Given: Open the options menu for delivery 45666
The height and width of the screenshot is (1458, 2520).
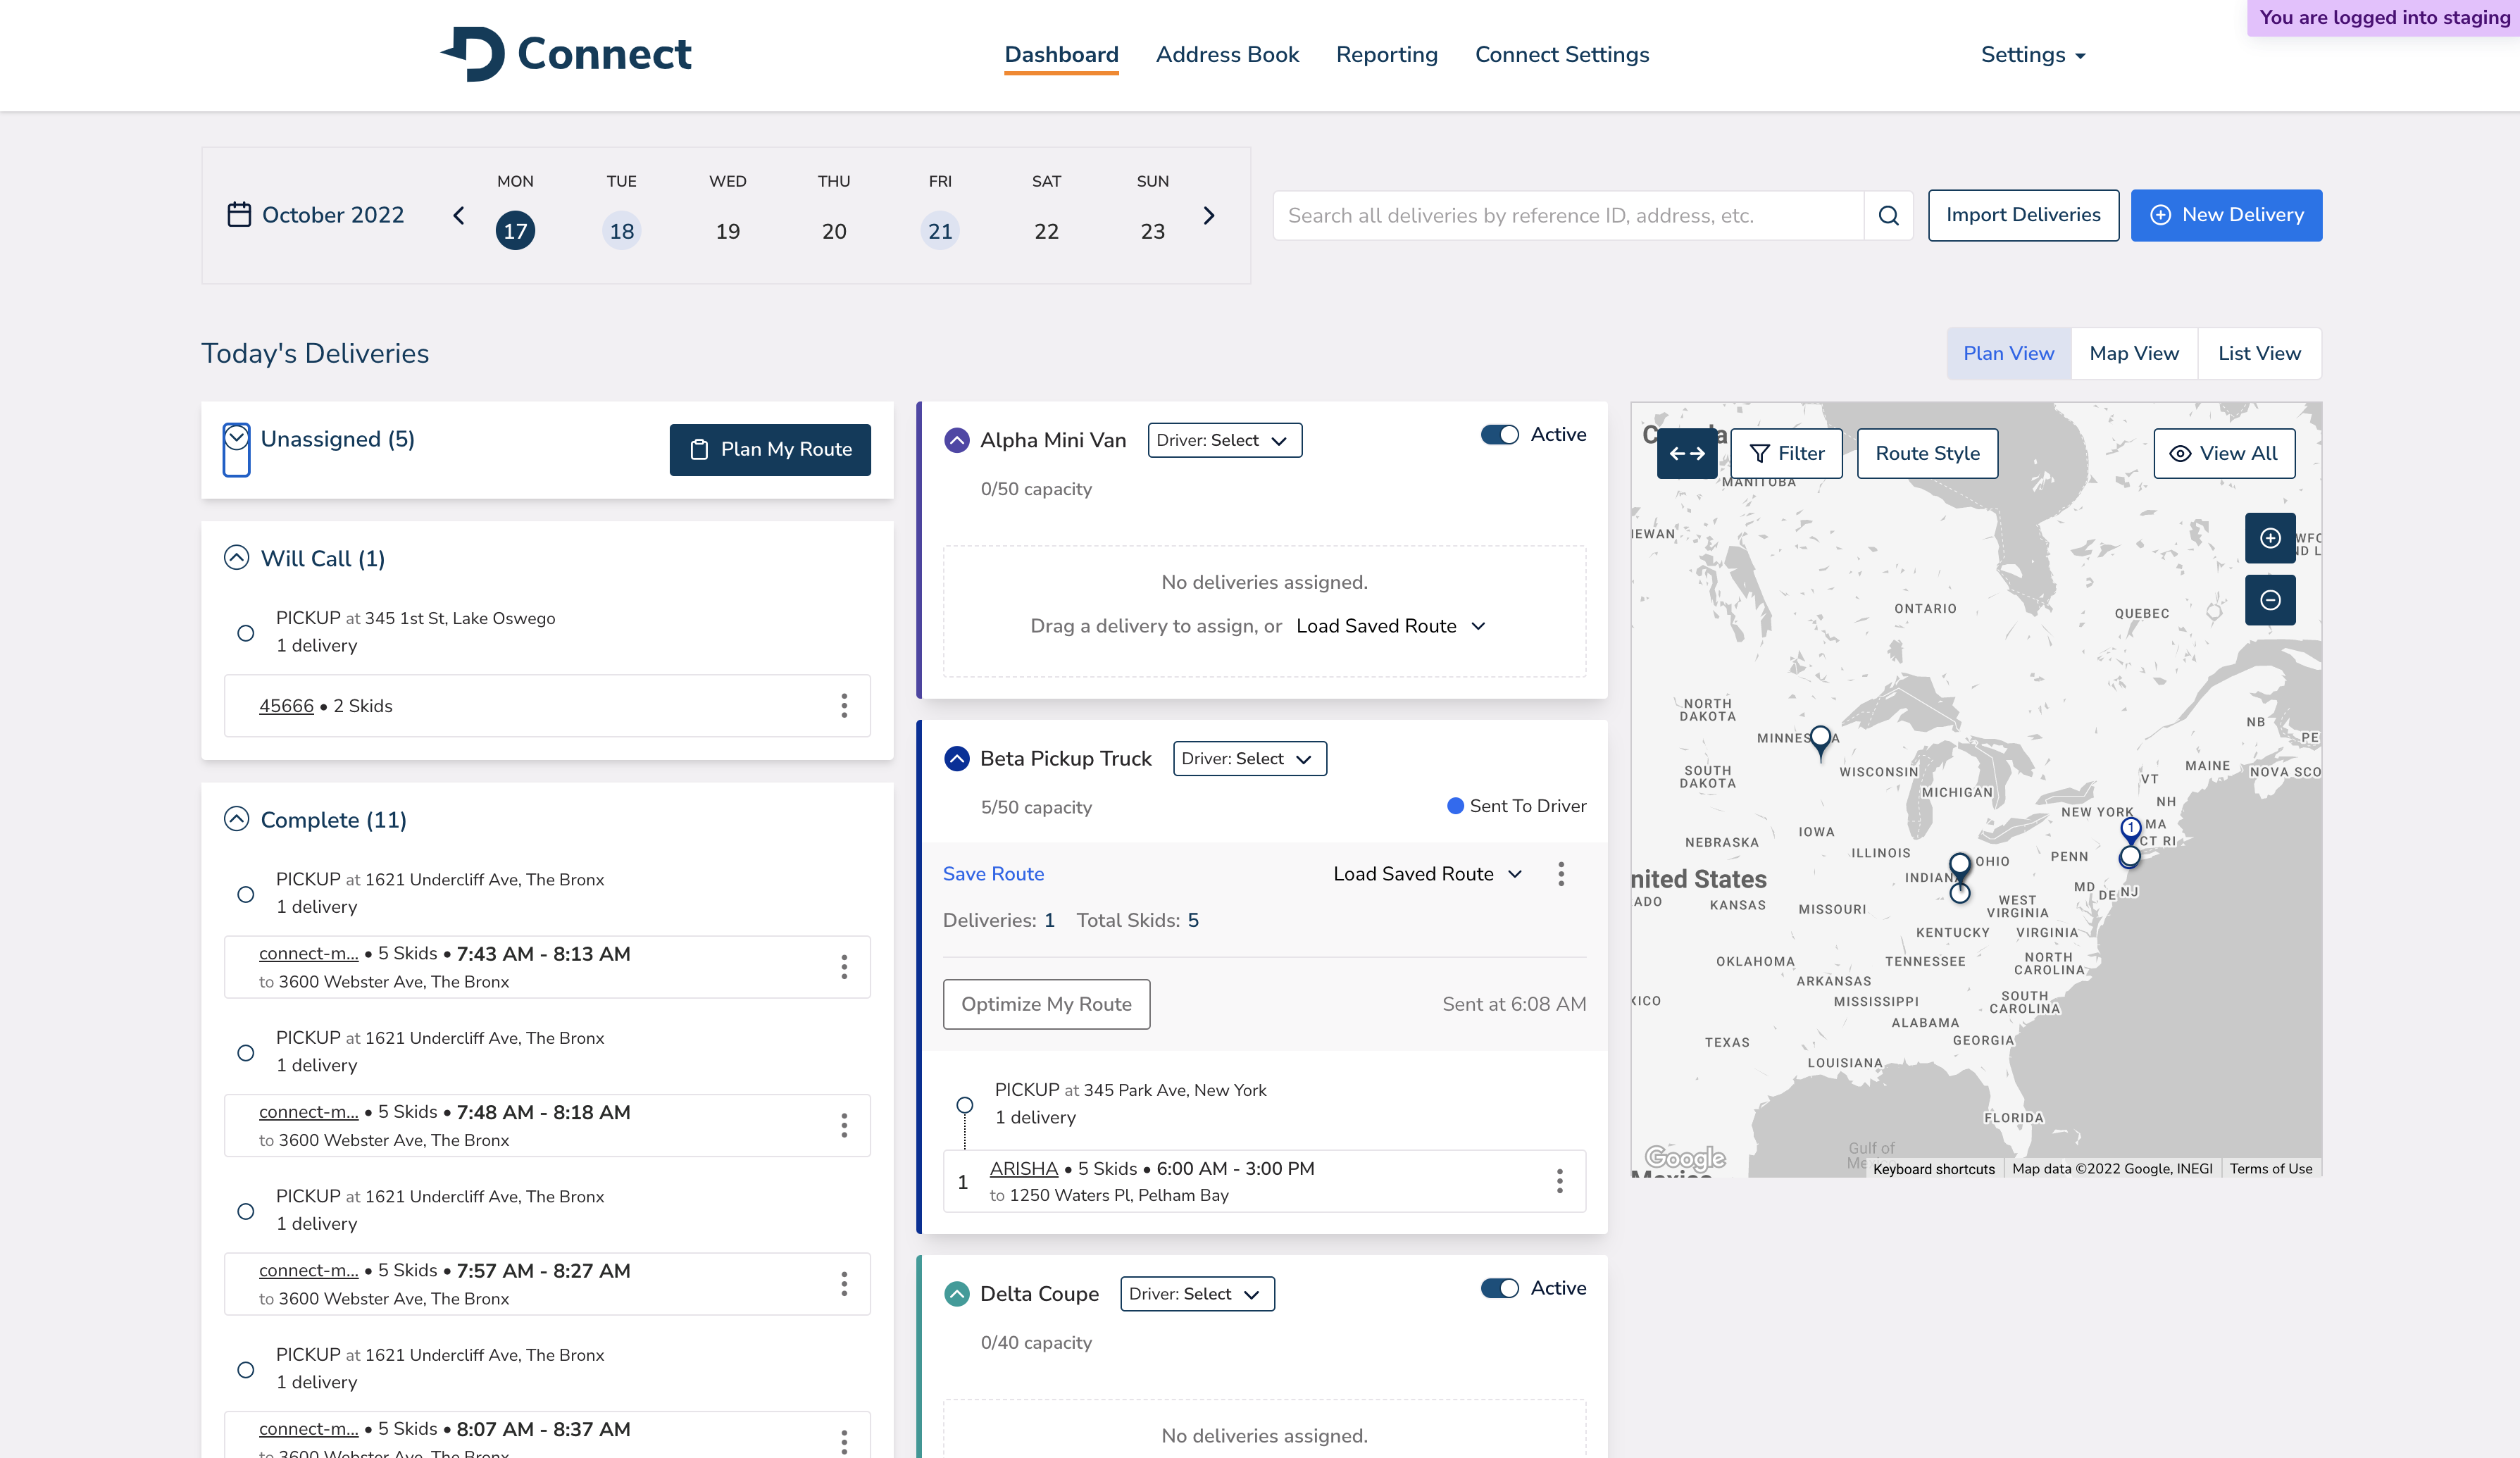Looking at the screenshot, I should [845, 706].
